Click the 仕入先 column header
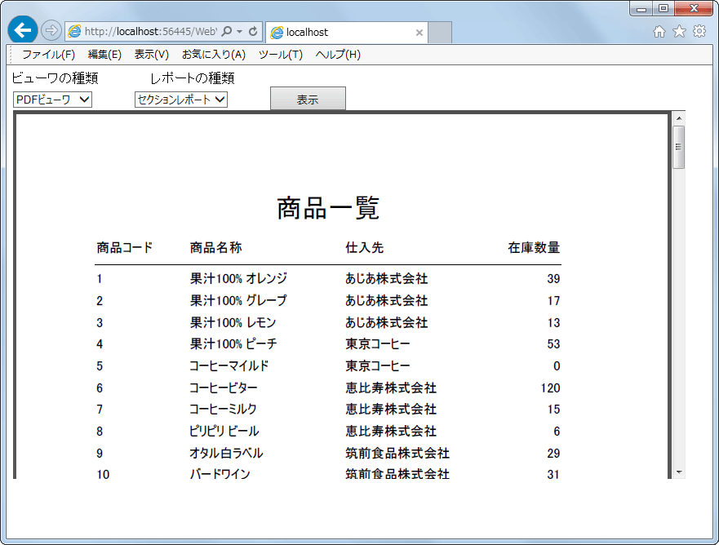Viewport: 719px width, 545px height. click(364, 247)
